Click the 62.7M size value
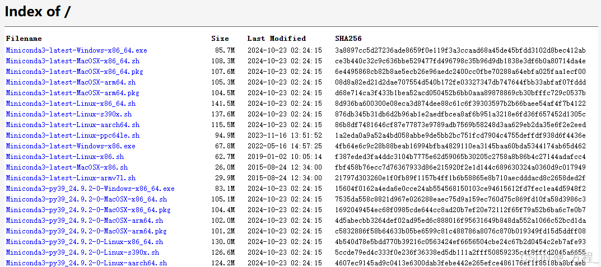601x267 pixels. 225,157
